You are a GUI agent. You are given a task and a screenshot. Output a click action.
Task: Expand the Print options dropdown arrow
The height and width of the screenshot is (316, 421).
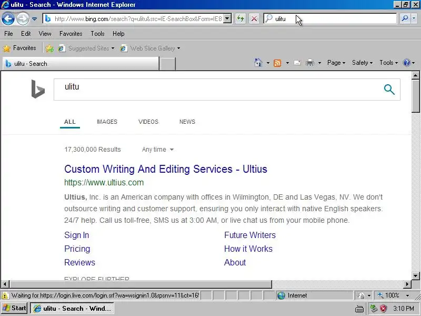[x=319, y=63]
